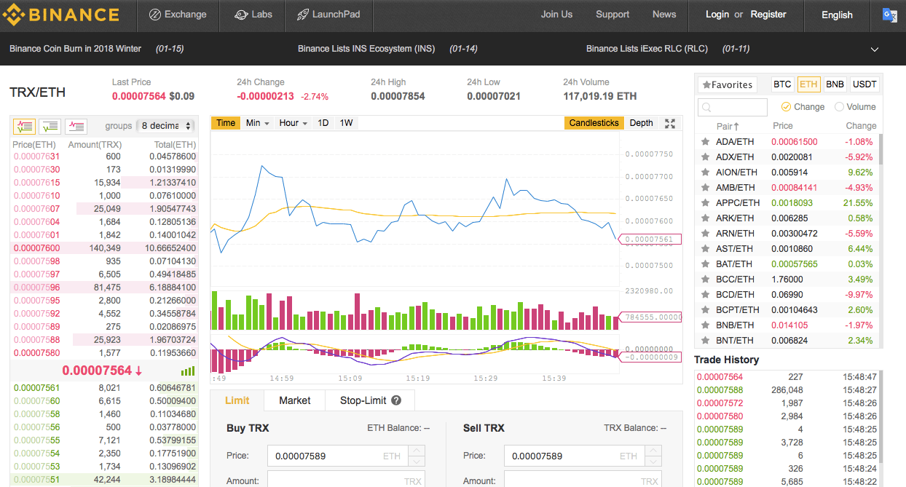The image size is (906, 487).
Task: Click the Binance logo
Action: tap(61, 15)
